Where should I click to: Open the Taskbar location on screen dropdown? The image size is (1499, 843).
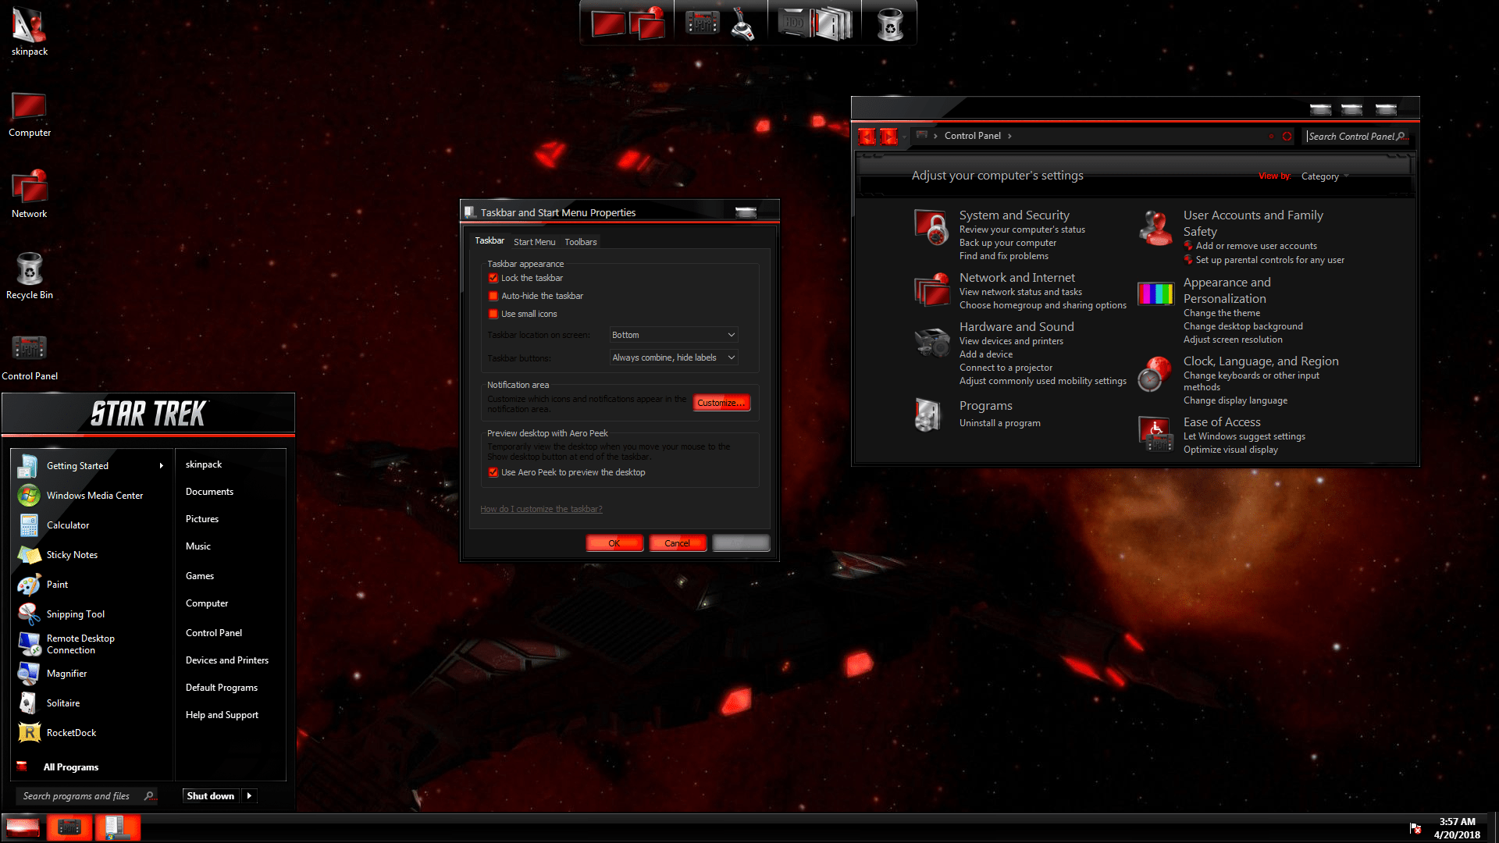(674, 335)
